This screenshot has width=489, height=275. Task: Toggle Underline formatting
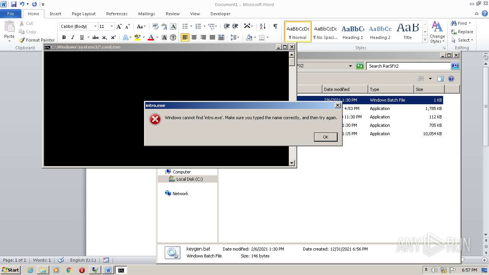point(81,37)
